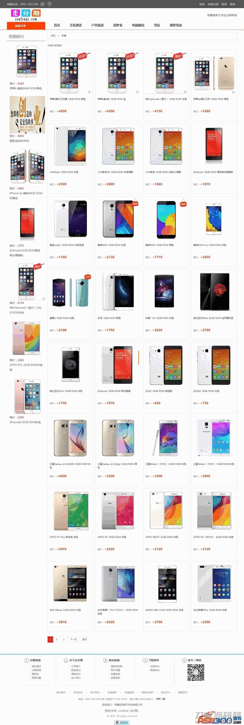Go to page 2 of the product list
The image size is (244, 725).
tap(57, 639)
